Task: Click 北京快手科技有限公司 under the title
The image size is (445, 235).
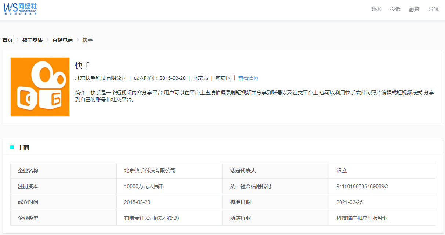Action: pyautogui.click(x=101, y=78)
